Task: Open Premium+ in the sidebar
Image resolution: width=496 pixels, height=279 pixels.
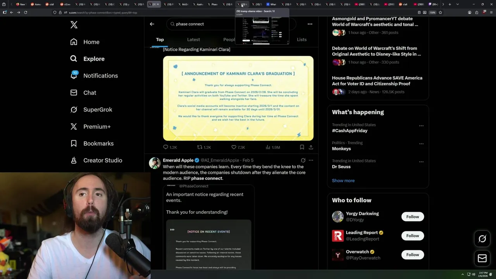Action: pos(90,126)
